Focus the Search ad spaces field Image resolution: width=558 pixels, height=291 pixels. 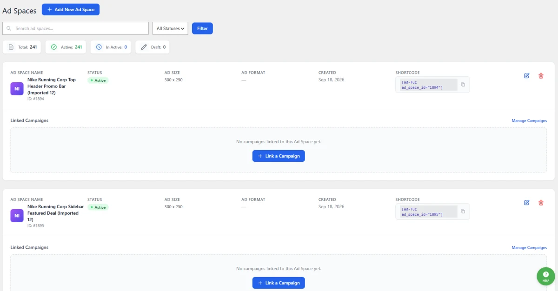tap(75, 28)
